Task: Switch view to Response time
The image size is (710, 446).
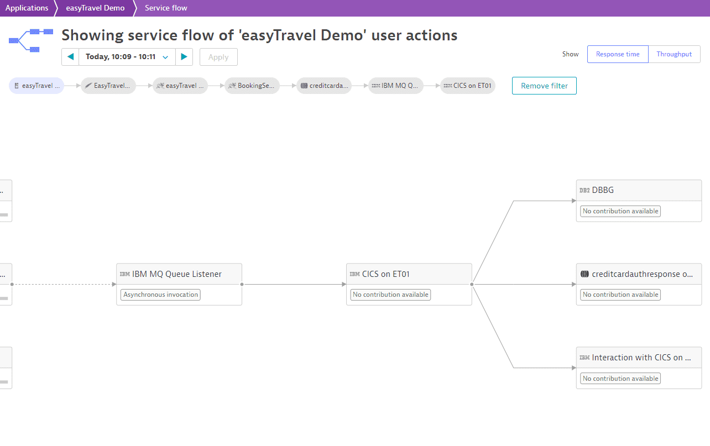Action: coord(618,54)
